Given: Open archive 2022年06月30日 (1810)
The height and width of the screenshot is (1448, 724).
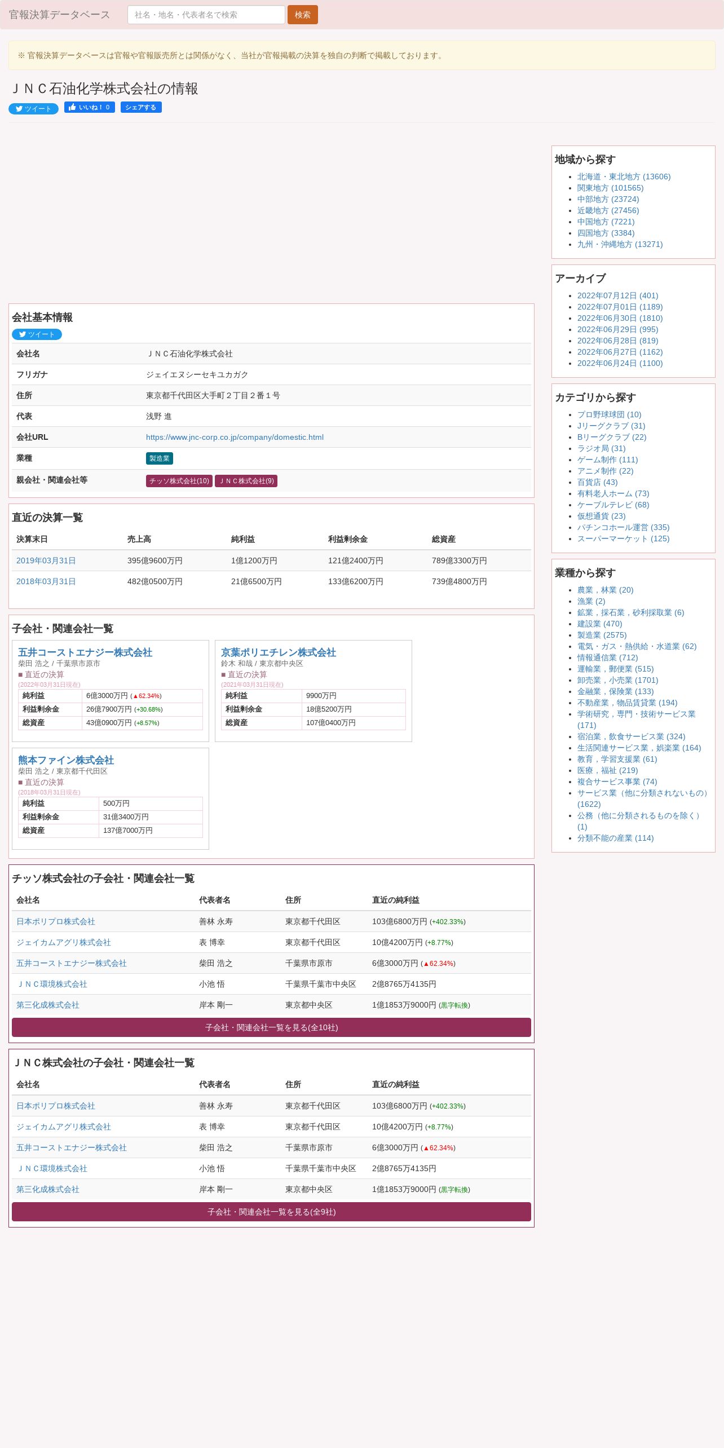Looking at the screenshot, I should [x=620, y=318].
